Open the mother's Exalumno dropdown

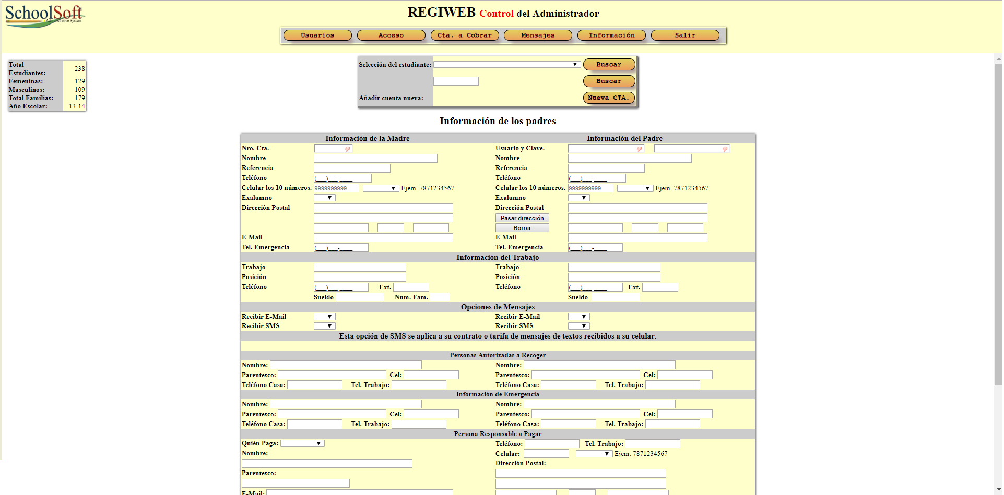(x=324, y=198)
